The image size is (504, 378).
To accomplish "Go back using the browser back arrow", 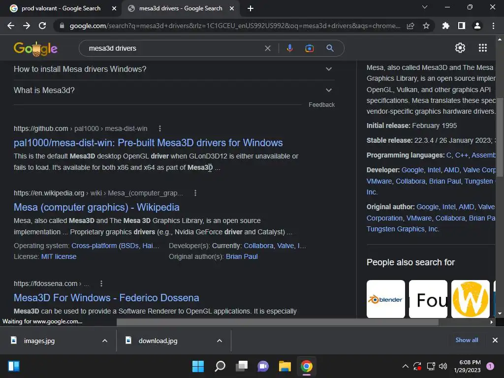I will click(x=11, y=26).
